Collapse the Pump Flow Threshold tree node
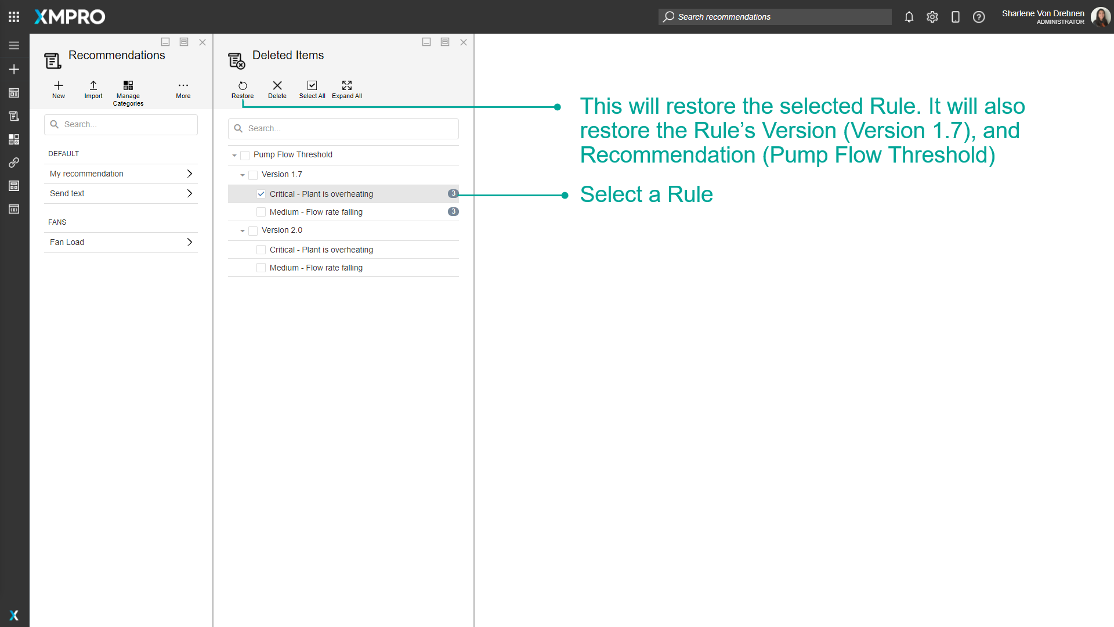This screenshot has height=627, width=1114. coord(234,155)
